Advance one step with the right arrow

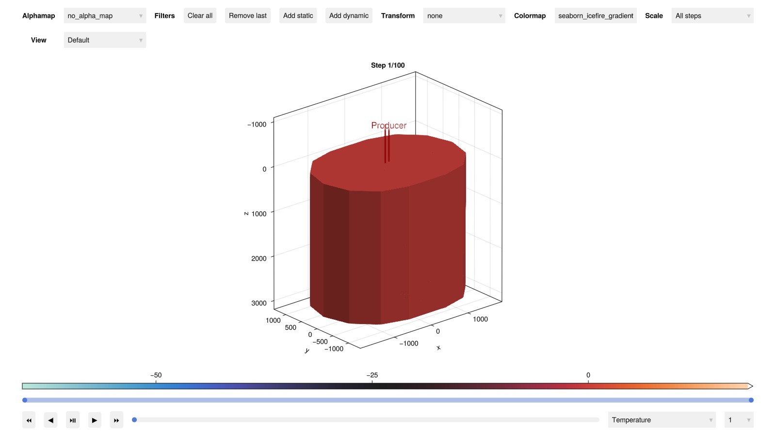tap(95, 420)
